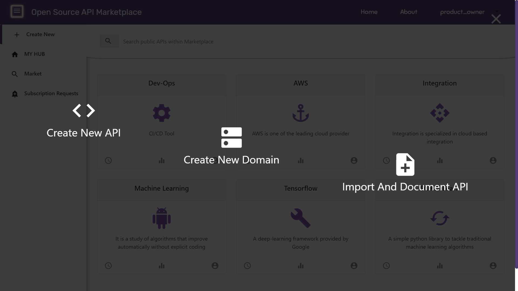Open the Tensorflow wrench icon

click(300, 218)
